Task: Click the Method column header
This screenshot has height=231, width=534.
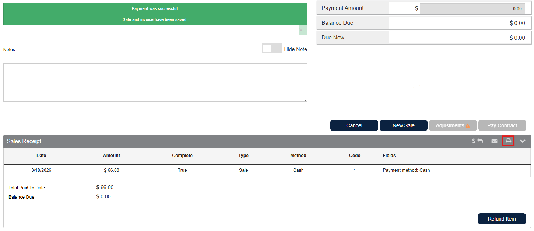Action: point(298,156)
